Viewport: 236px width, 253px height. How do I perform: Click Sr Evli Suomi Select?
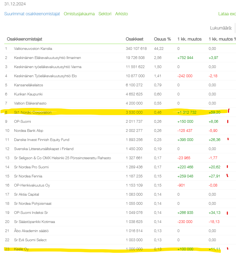30,240
